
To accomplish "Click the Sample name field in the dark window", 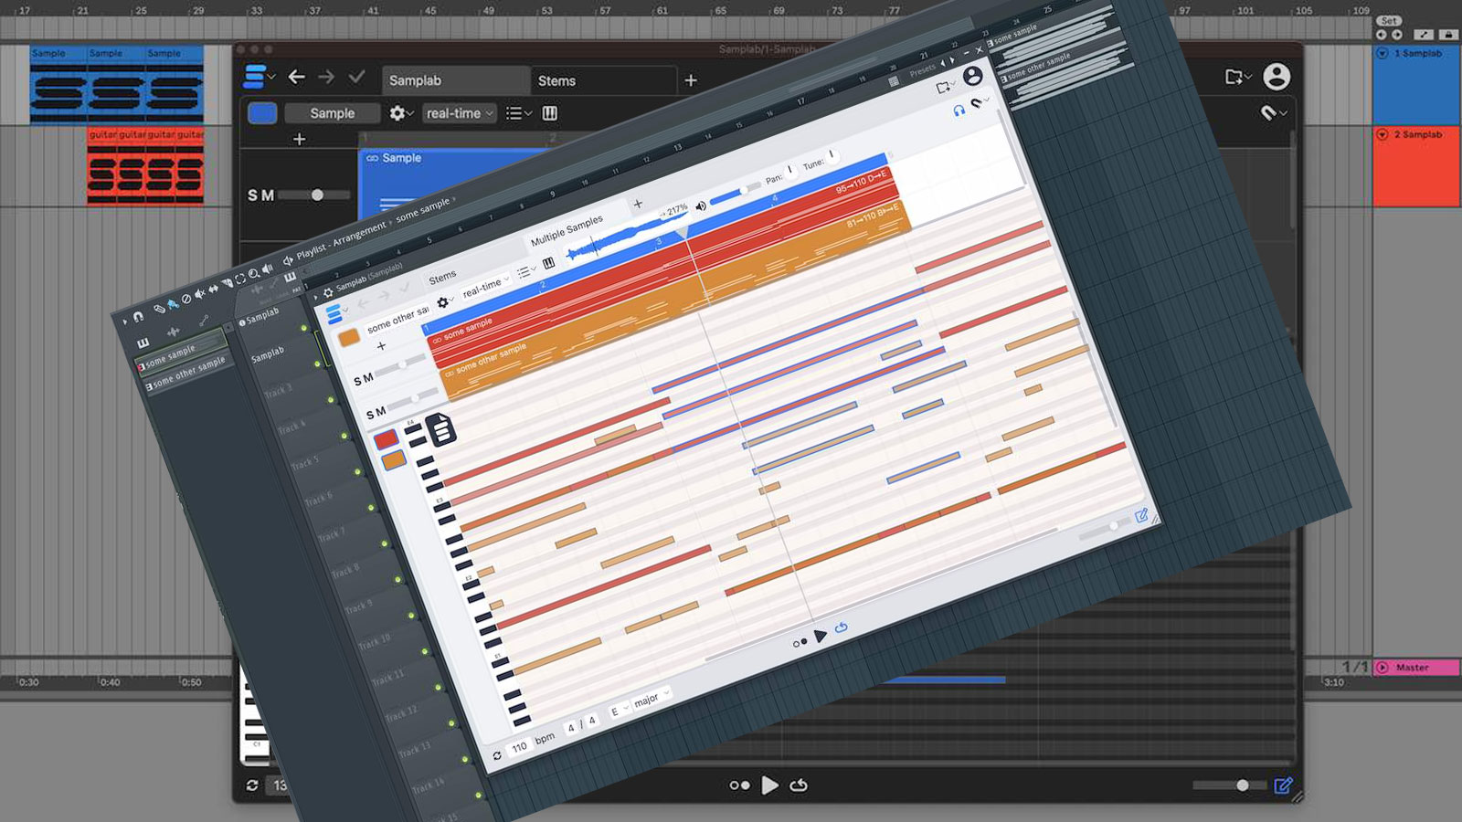I will pos(333,113).
